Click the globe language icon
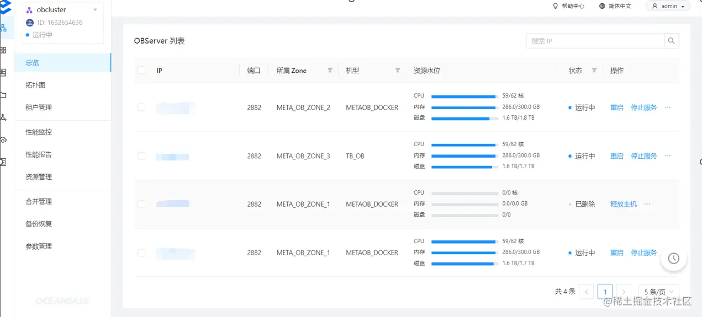Viewport: 702px width, 317px height. (602, 6)
